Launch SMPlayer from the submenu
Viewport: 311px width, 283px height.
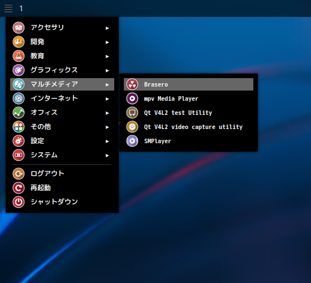(188, 141)
